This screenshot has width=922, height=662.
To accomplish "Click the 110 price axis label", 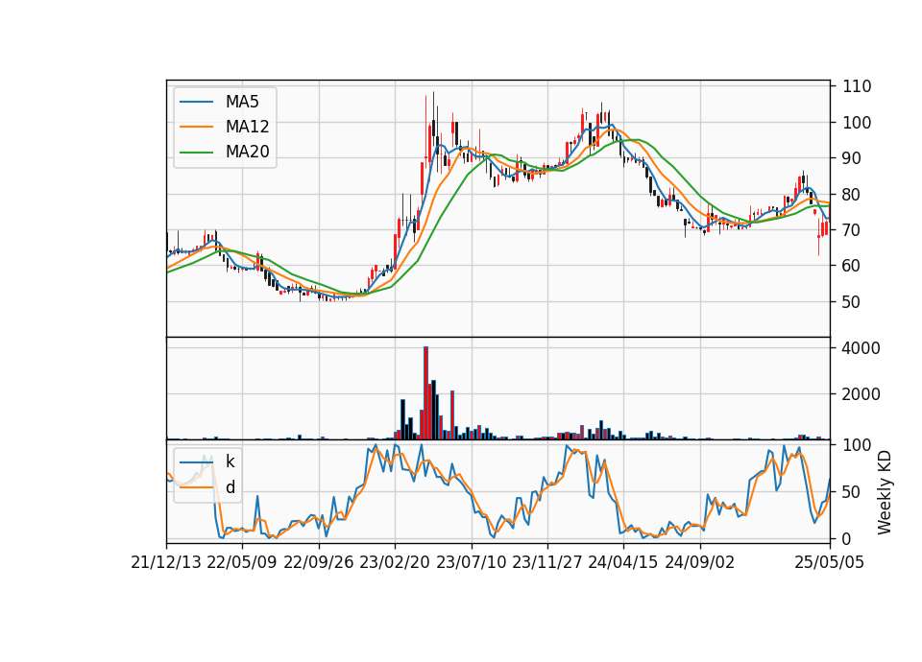I will [x=857, y=86].
